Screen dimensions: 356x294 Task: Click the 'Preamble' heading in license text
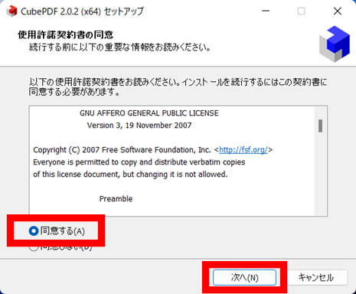pyautogui.click(x=116, y=198)
